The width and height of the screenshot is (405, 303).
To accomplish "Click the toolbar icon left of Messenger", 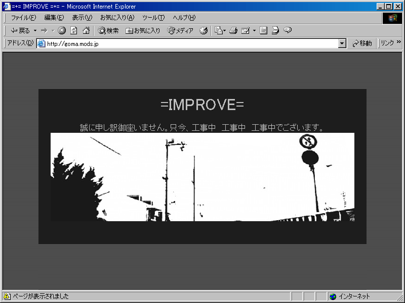I will click(275, 31).
